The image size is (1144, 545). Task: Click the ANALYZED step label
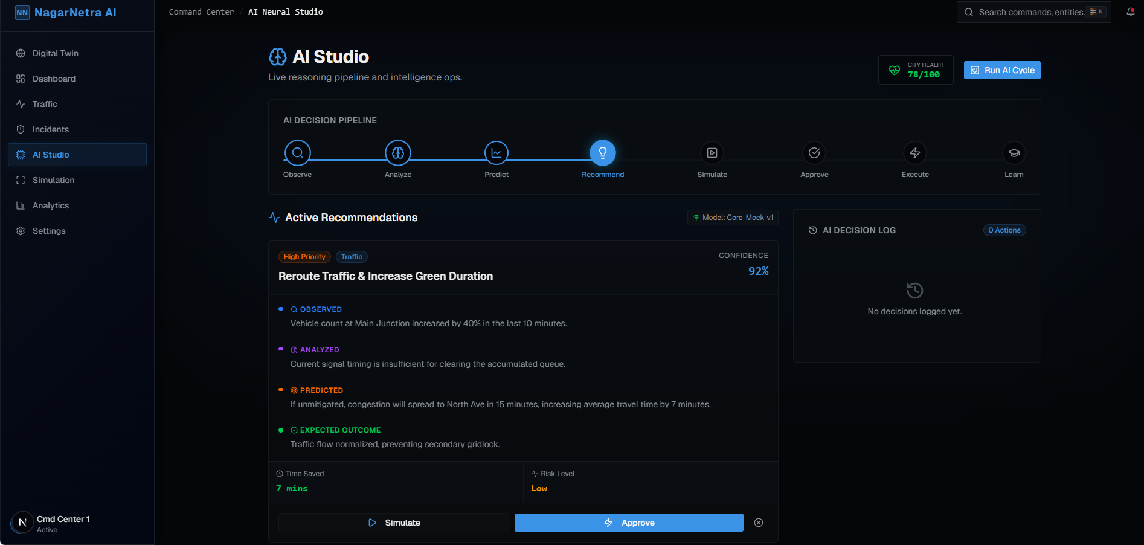320,350
